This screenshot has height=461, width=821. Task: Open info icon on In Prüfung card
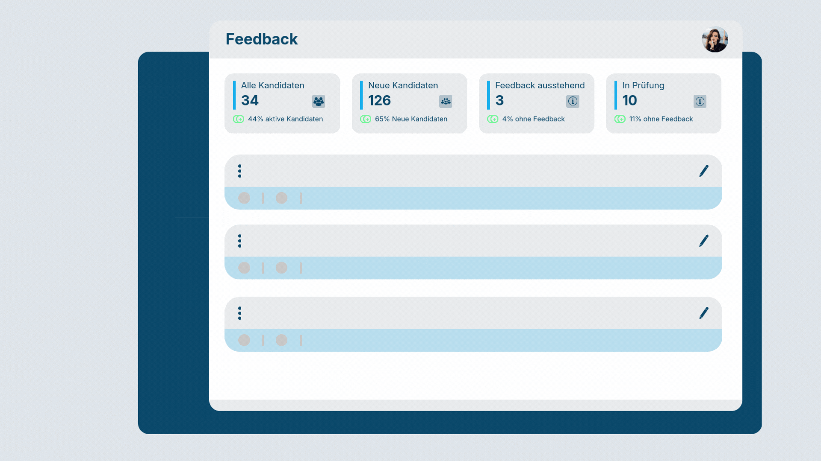click(700, 101)
